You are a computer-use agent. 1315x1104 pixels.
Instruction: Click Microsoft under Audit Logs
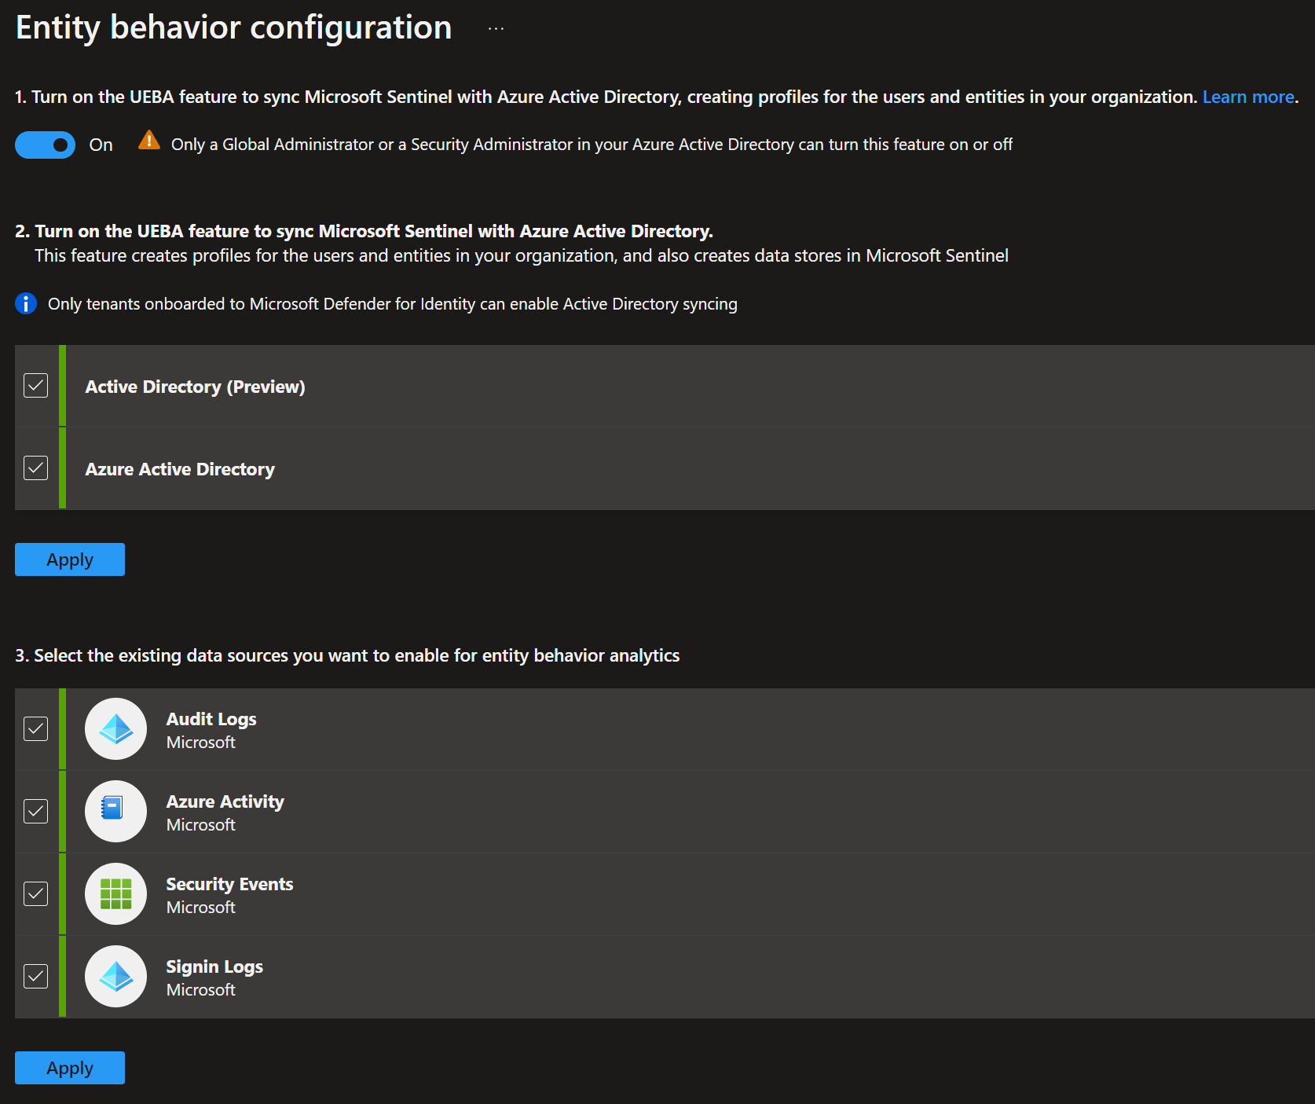(200, 743)
